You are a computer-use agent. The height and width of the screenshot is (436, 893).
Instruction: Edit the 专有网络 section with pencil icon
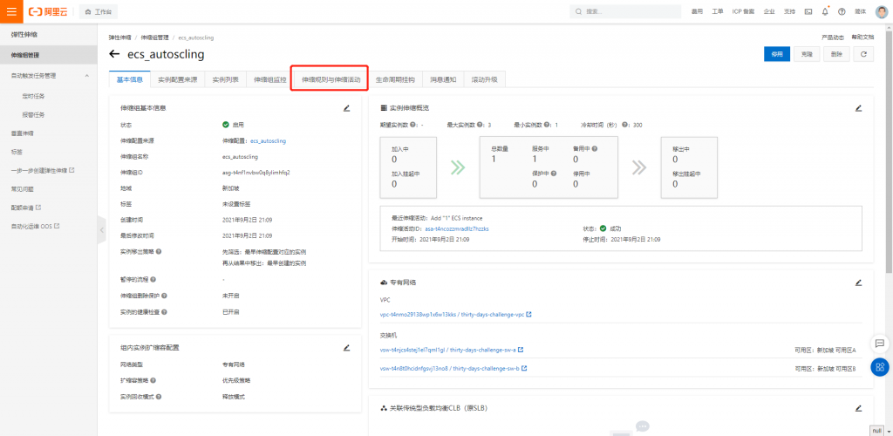(859, 283)
